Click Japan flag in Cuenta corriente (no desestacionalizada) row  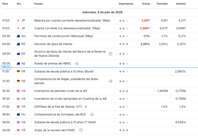(18, 28)
